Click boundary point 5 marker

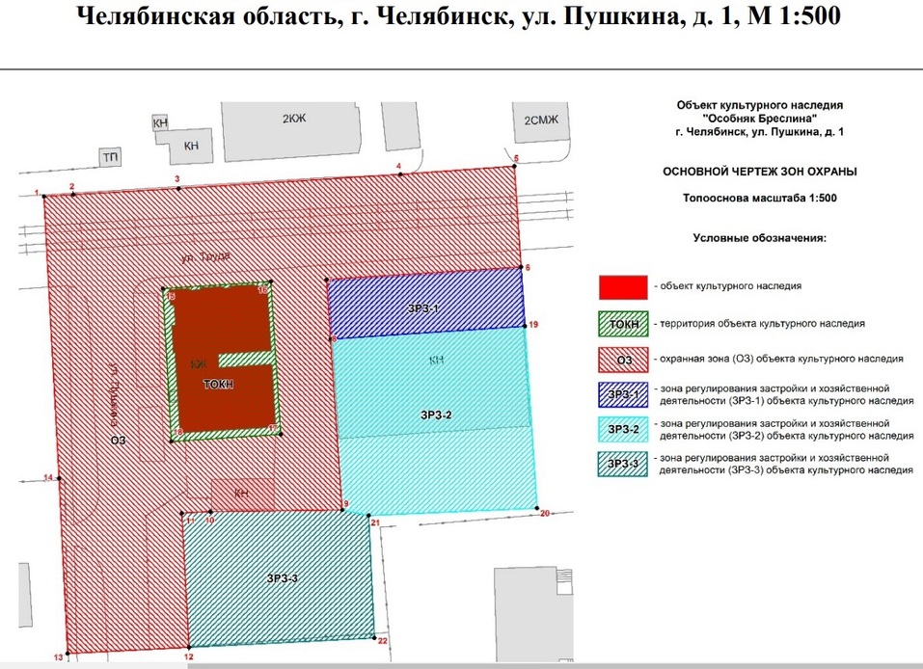pyautogui.click(x=515, y=166)
